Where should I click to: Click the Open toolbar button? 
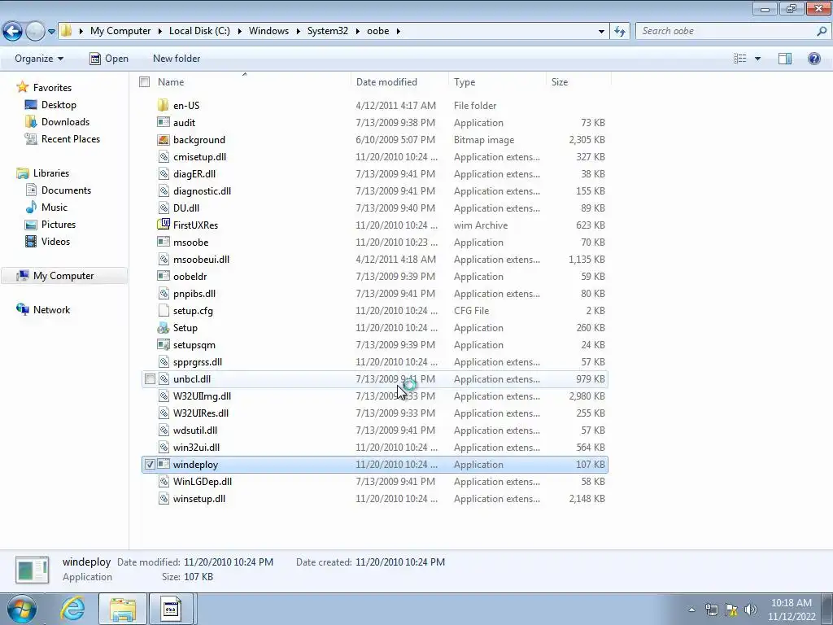109,59
